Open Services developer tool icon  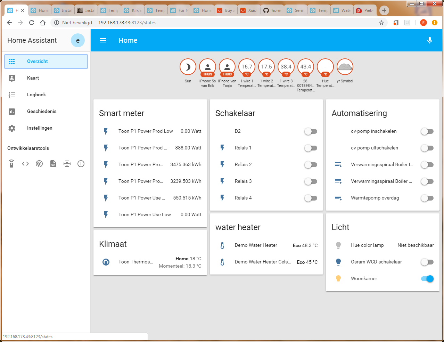(x=67, y=164)
